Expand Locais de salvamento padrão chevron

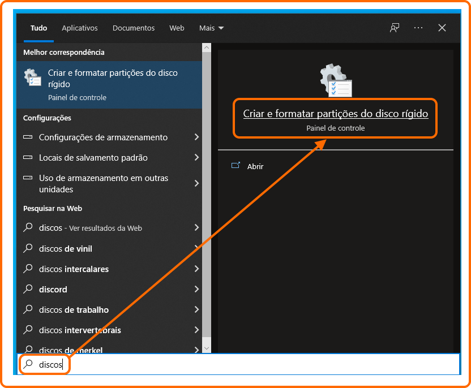pyautogui.click(x=196, y=157)
